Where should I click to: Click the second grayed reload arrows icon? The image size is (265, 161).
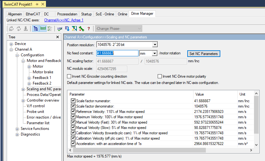[19, 29]
